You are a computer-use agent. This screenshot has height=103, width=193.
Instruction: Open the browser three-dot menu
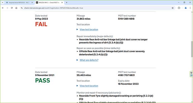pyautogui.click(x=190, y=8)
